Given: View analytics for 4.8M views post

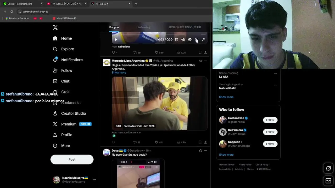Looking at the screenshot, I should (181, 142).
